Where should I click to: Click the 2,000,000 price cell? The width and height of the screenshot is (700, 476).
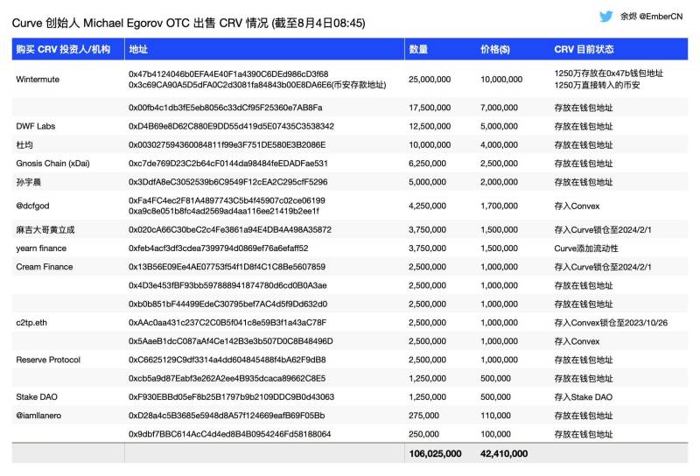point(499,182)
